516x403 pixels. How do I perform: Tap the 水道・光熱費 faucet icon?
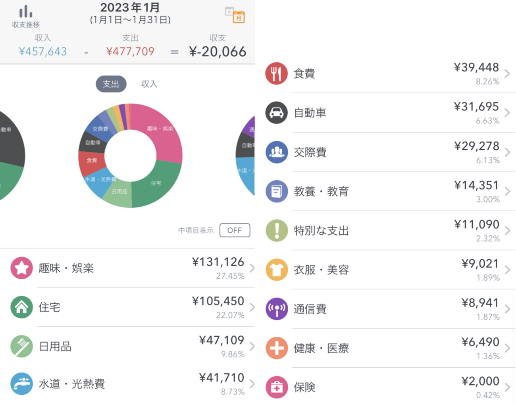pos(21,384)
